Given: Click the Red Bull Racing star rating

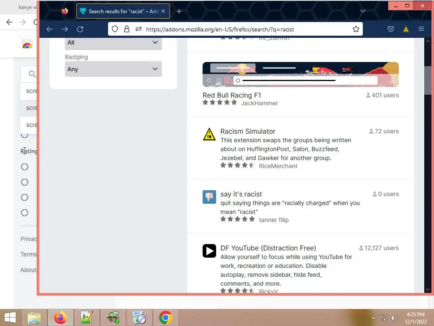Looking at the screenshot, I should tap(220, 103).
